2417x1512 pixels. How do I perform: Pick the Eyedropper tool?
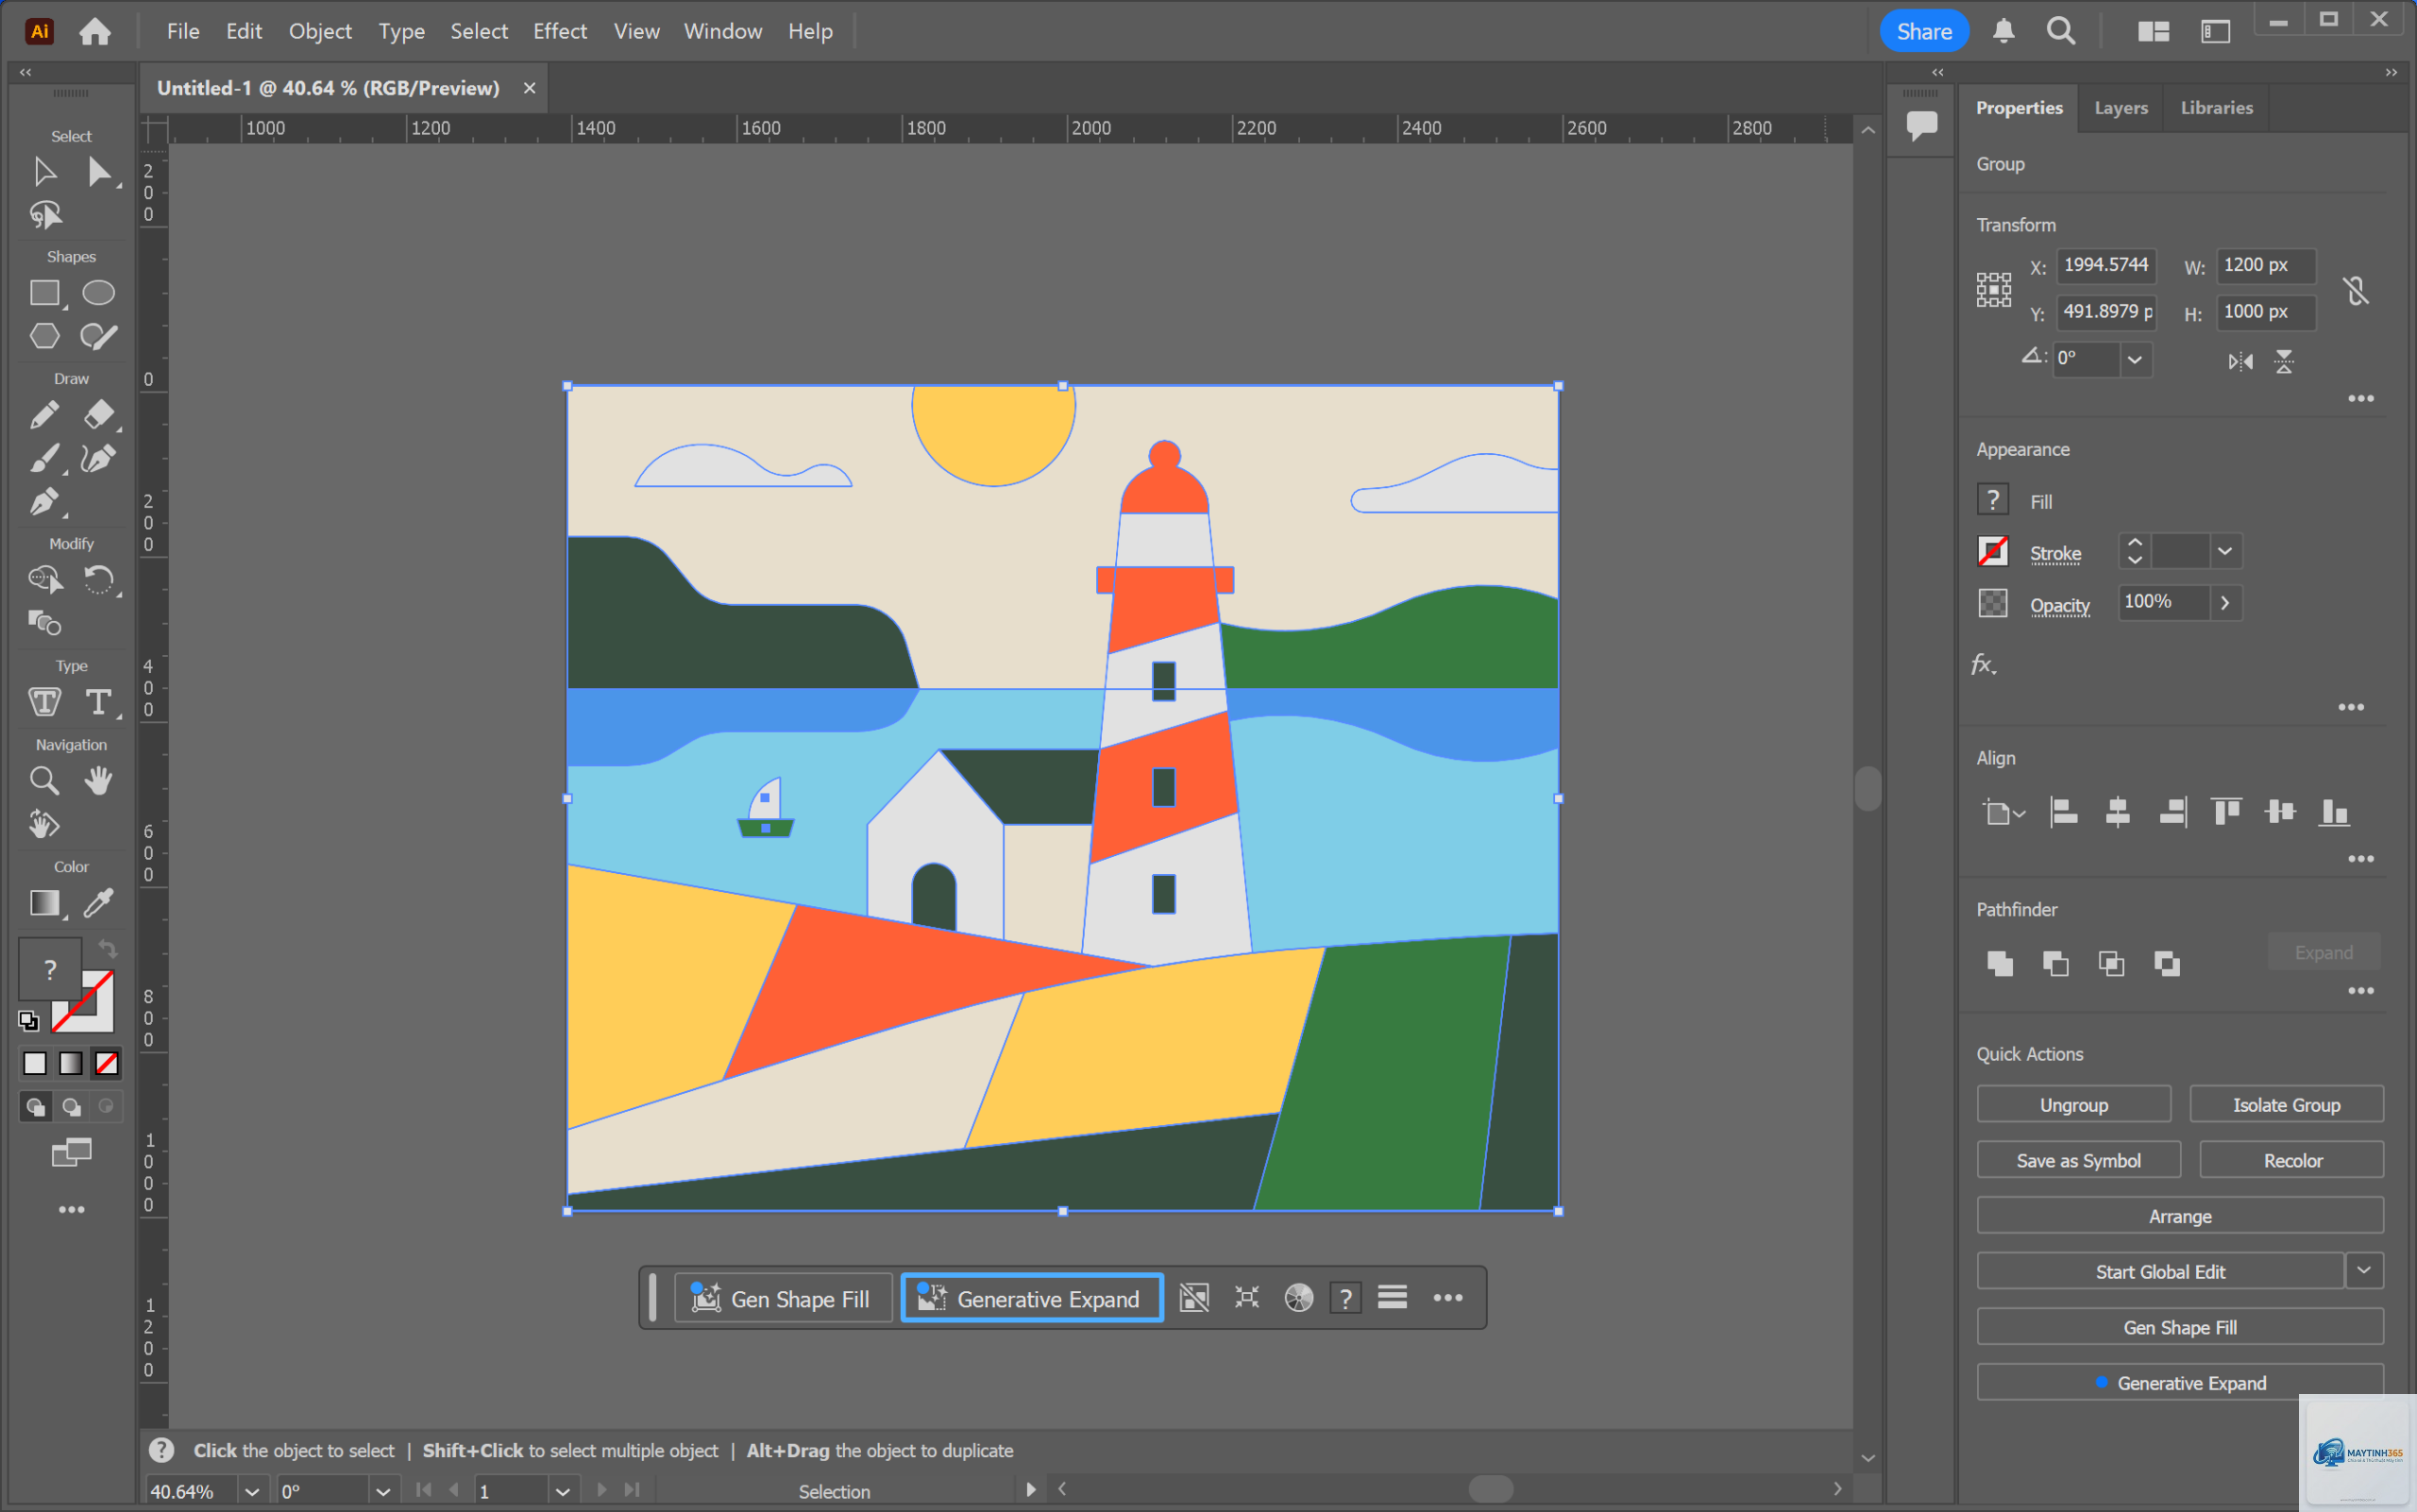(x=98, y=903)
